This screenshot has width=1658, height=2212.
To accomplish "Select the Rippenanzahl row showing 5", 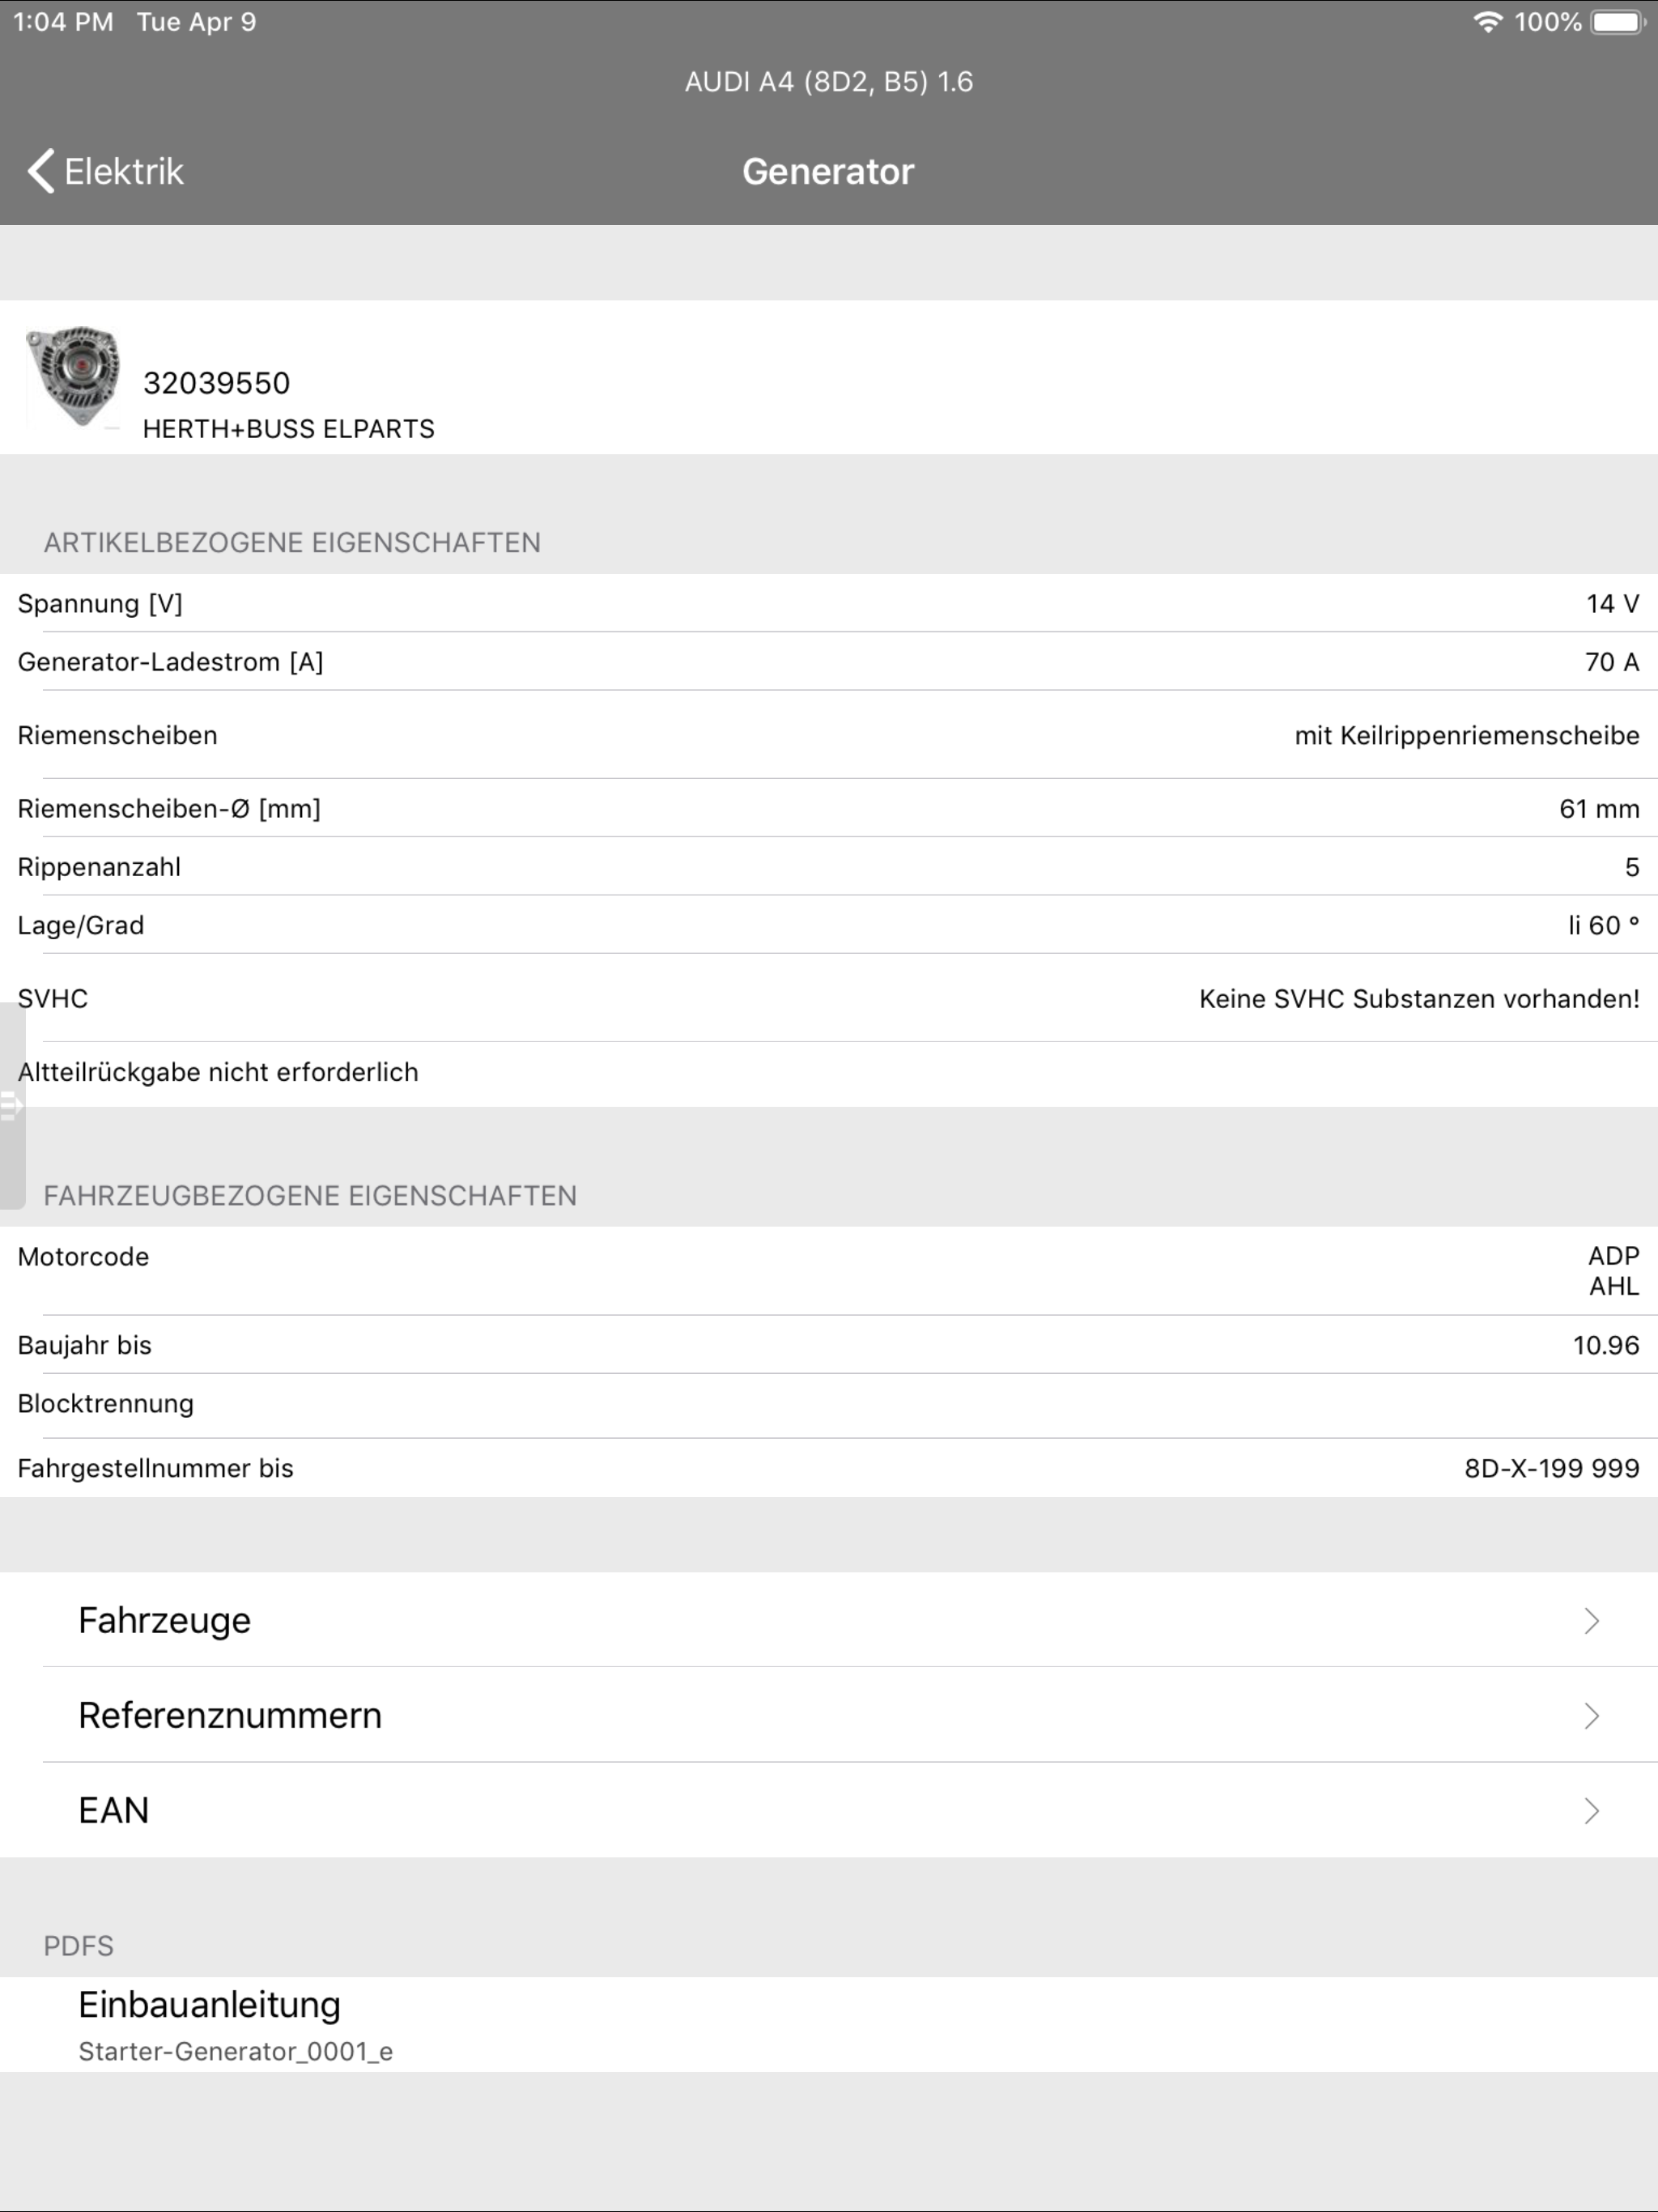I will point(828,866).
